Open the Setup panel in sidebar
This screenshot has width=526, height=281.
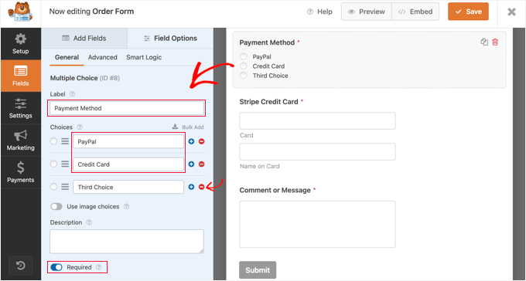pos(20,44)
